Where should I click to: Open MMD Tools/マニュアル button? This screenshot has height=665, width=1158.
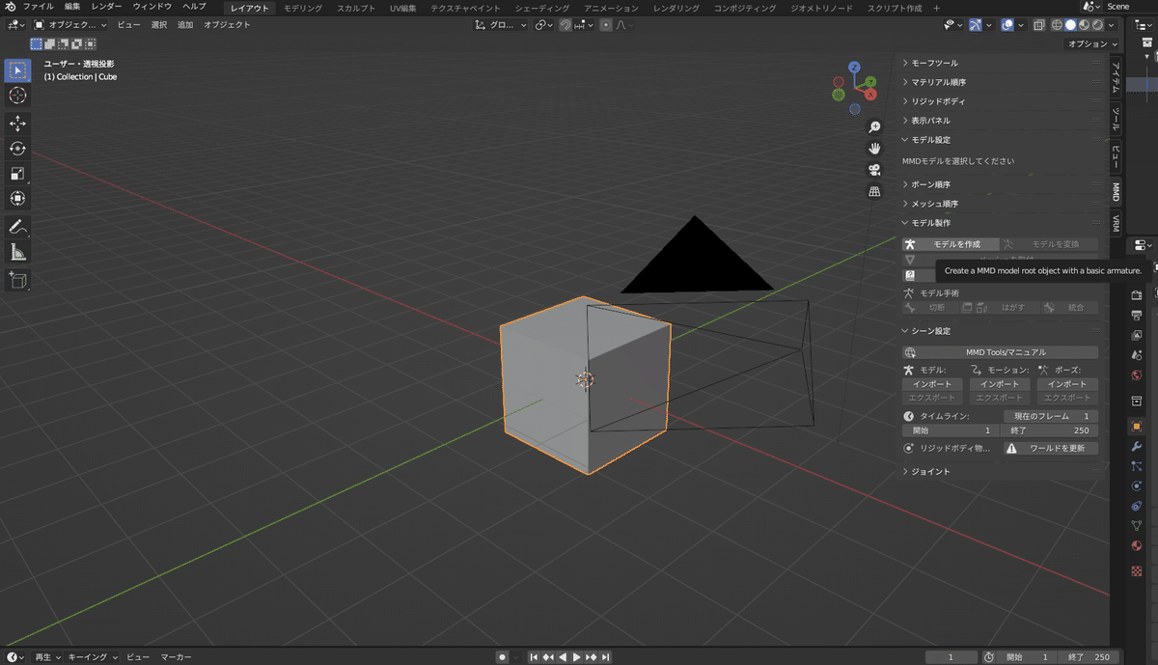pyautogui.click(x=1000, y=353)
